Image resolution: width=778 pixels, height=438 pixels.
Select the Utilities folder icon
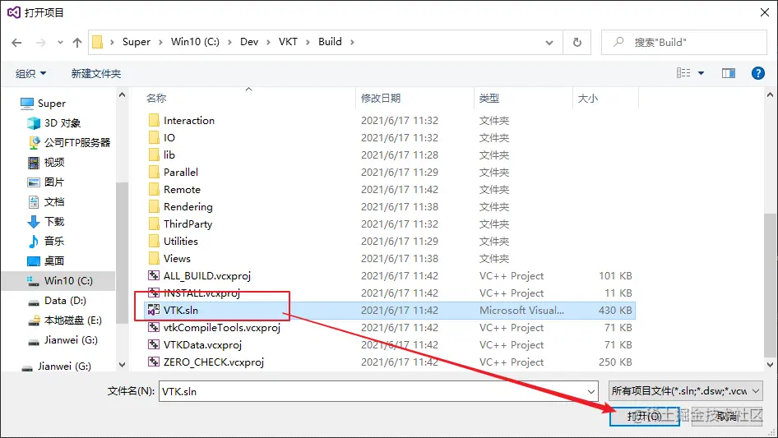point(154,241)
